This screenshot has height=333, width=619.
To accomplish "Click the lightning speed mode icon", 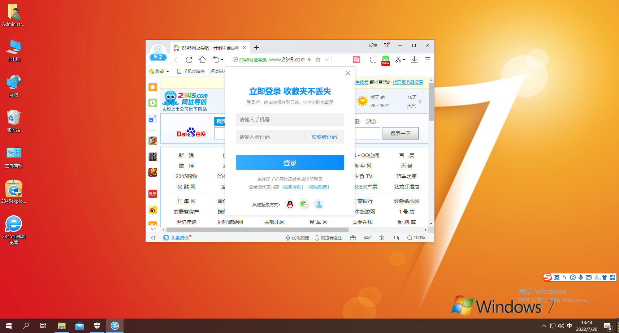I will pos(309,60).
